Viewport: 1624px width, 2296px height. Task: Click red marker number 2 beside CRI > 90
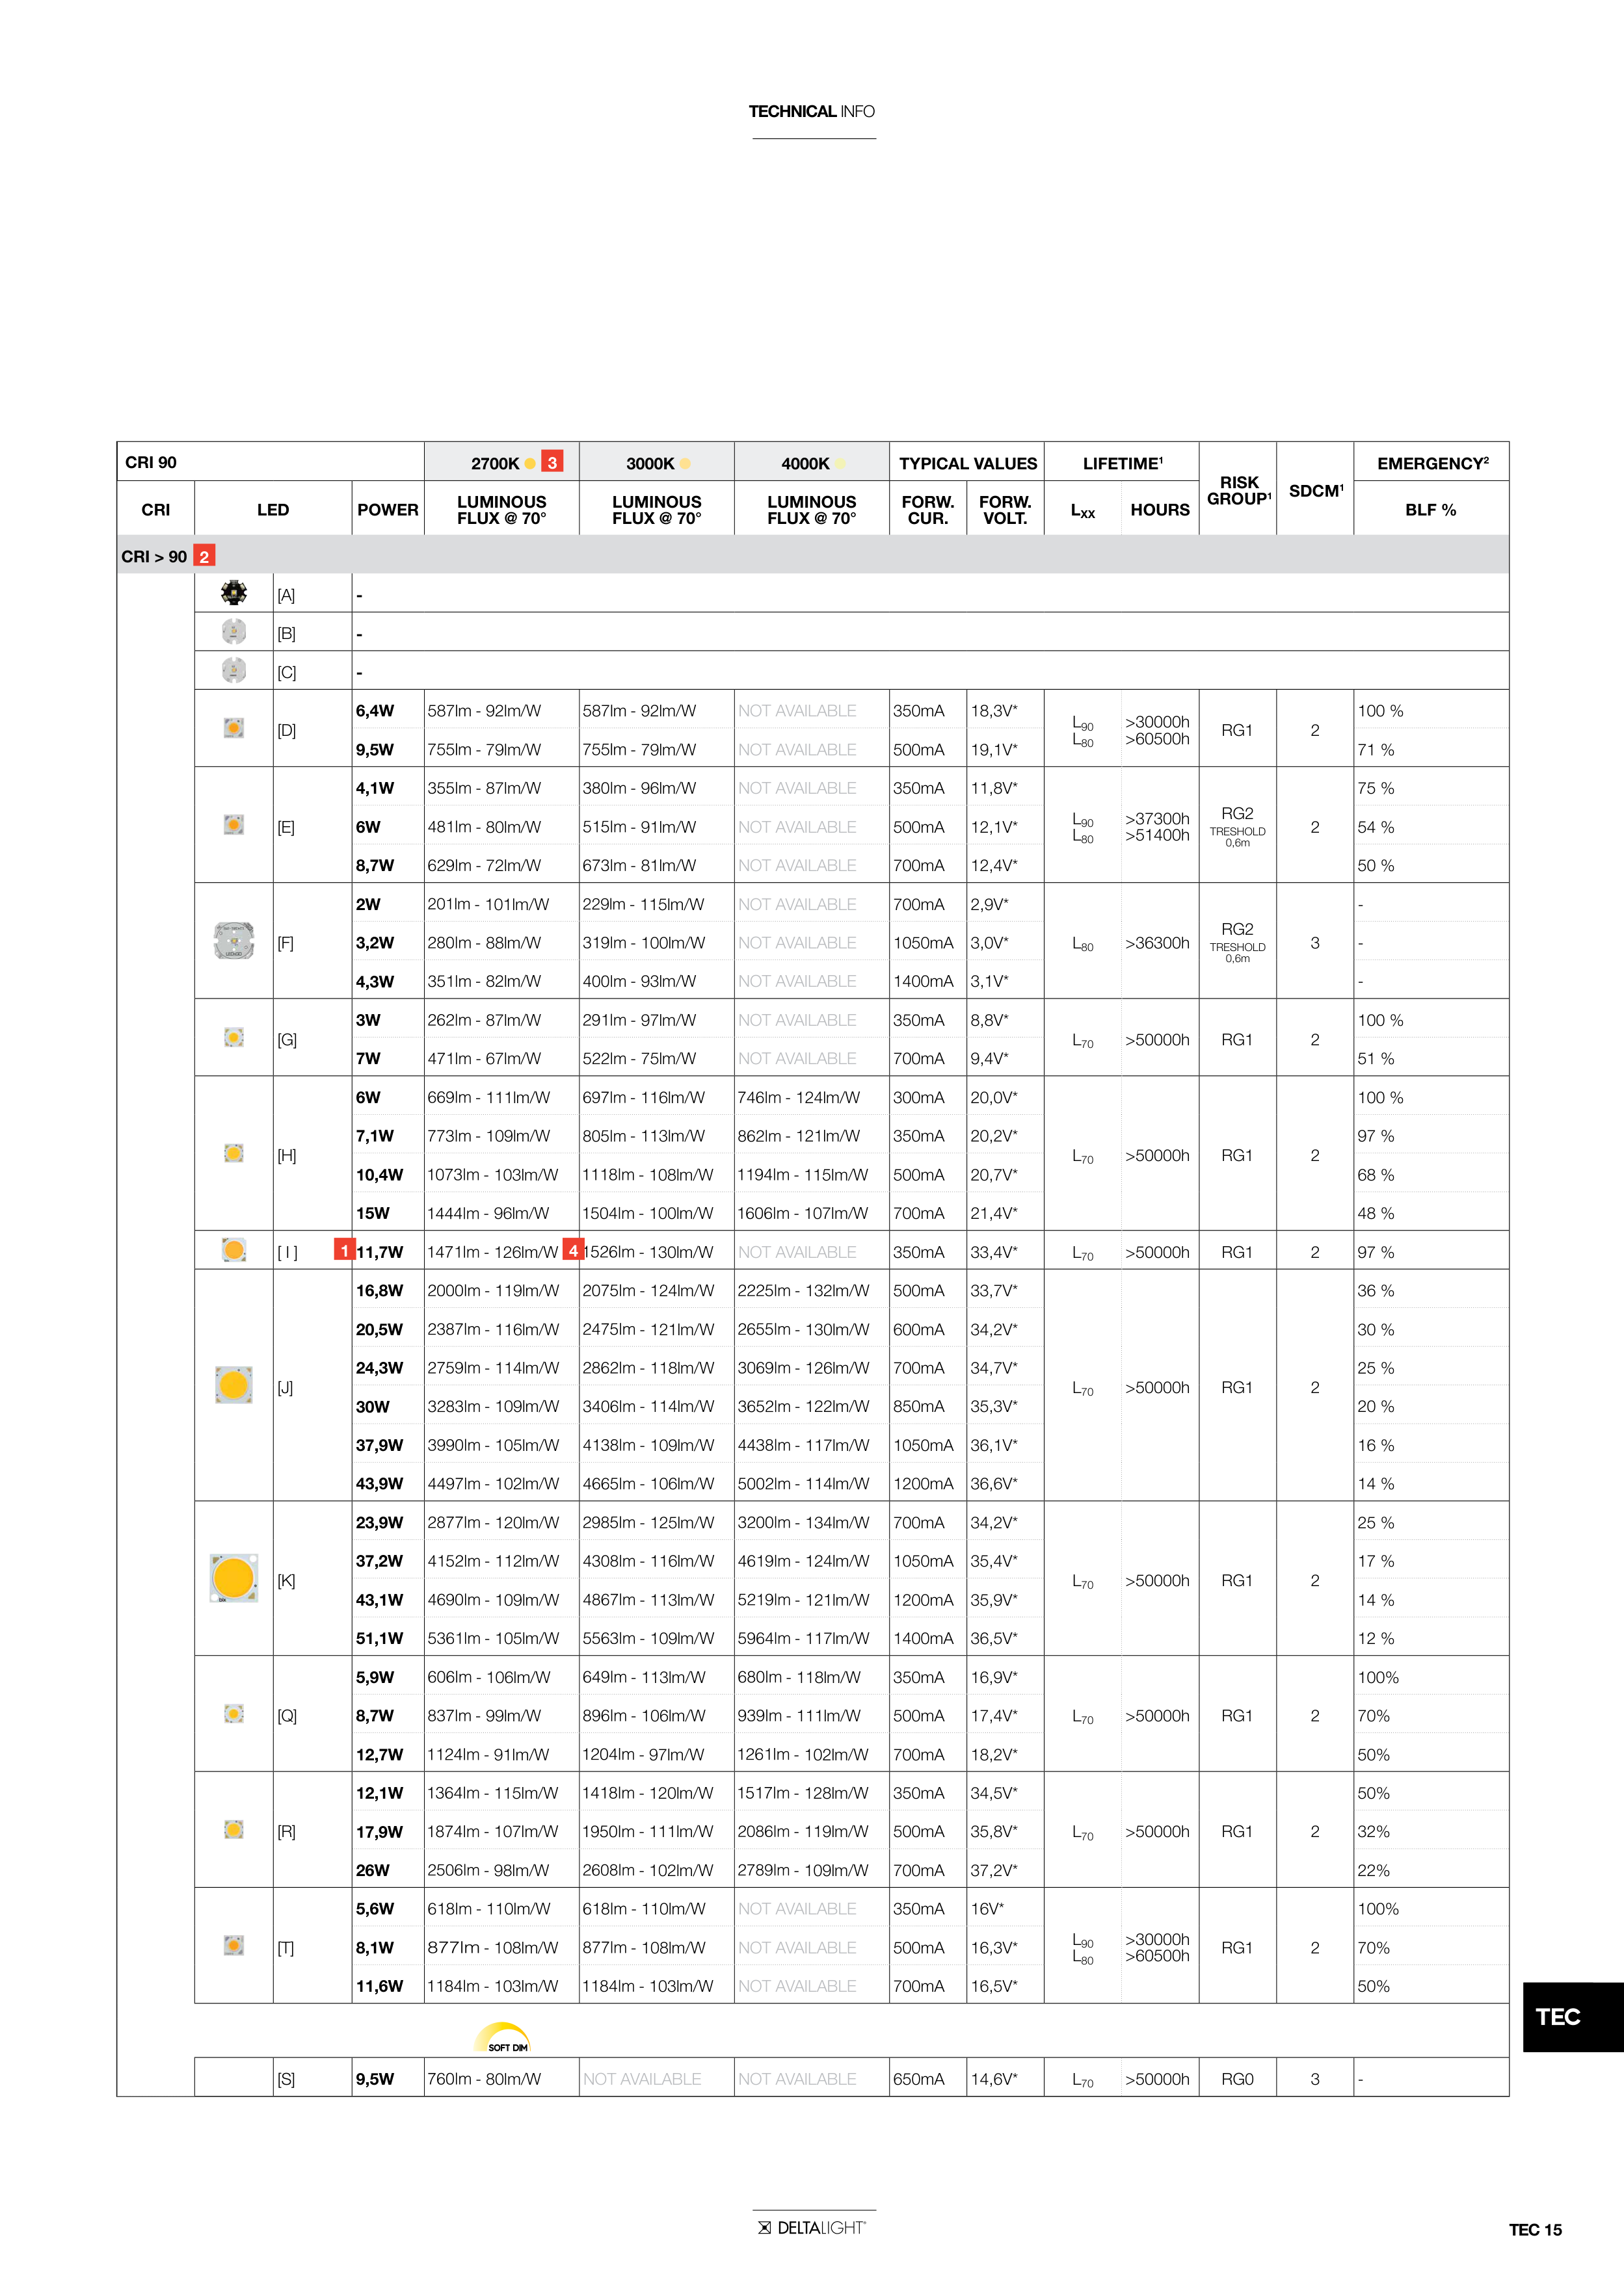pyautogui.click(x=204, y=556)
